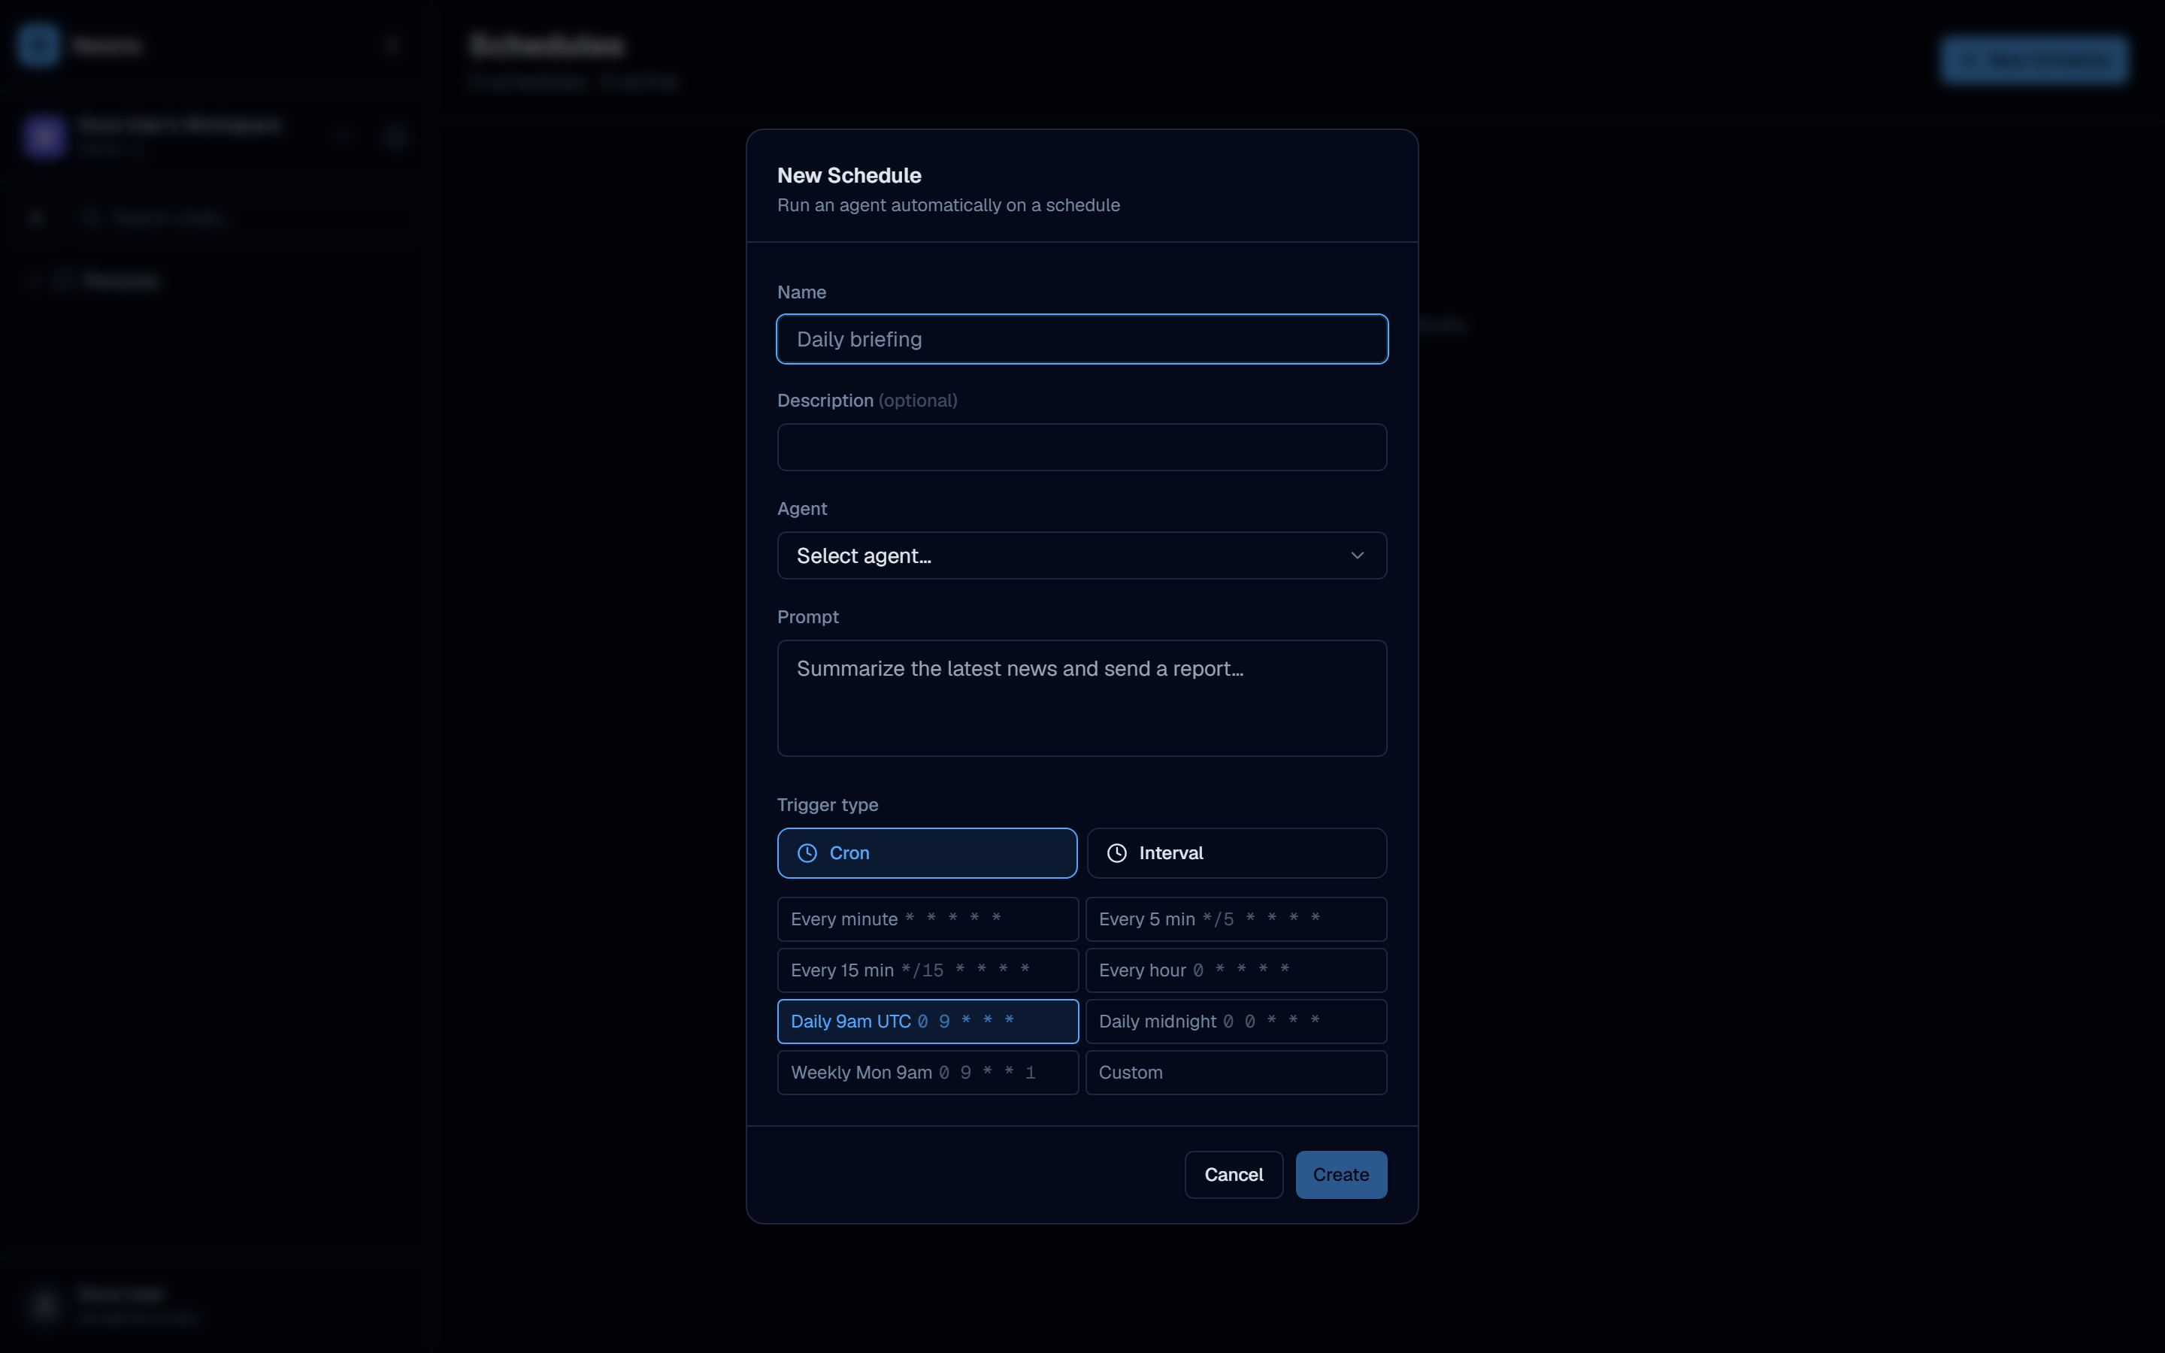2165x1353 pixels.
Task: Choose the Every hour cron preset
Action: [1237, 970]
